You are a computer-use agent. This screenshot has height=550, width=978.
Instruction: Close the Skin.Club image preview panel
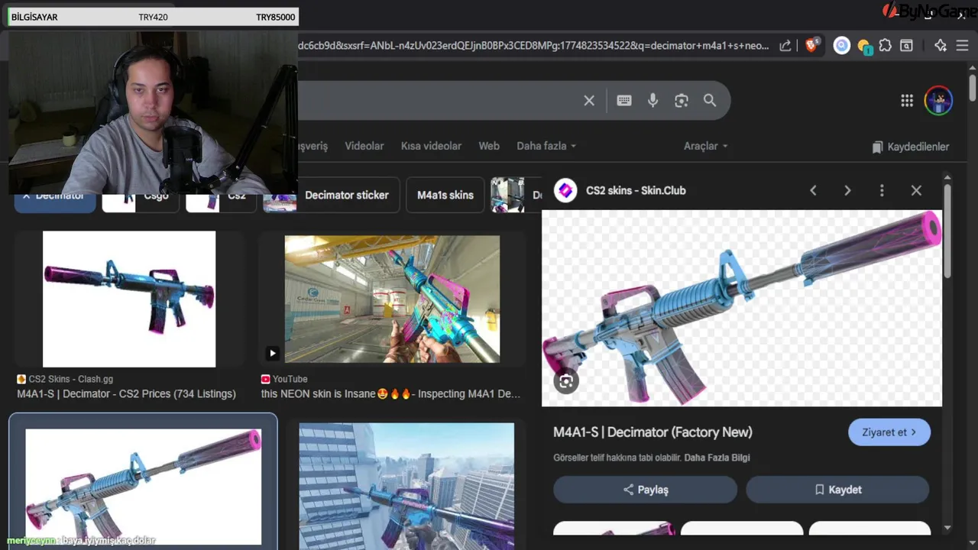[x=916, y=190]
